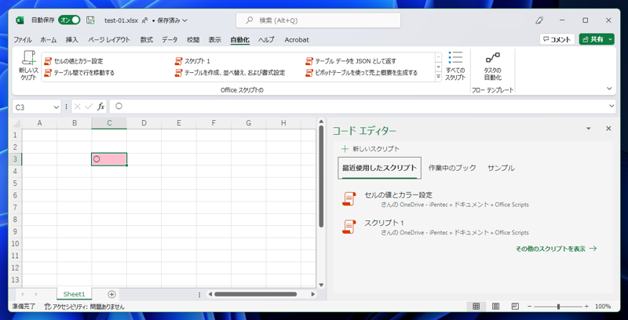This screenshot has height=320, width=628.
Task: Click the vertical scrollbar thumb
Action: point(321,176)
